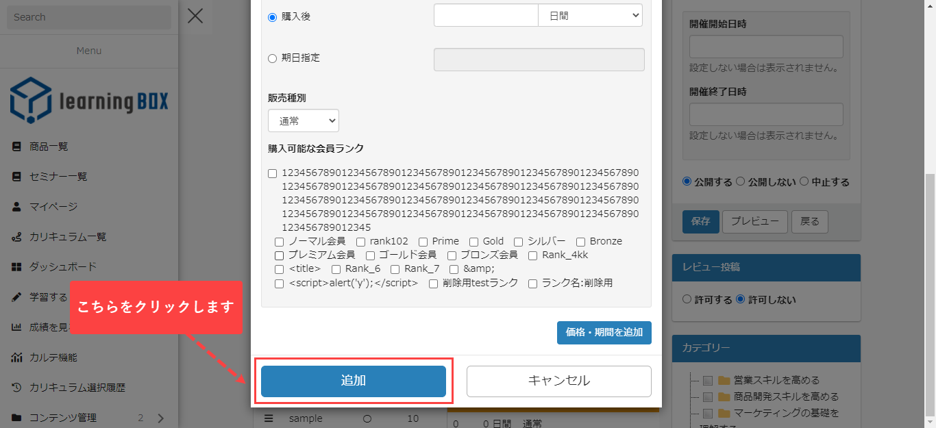
Task: Click the person icon beside マイページ
Action: tap(16, 206)
